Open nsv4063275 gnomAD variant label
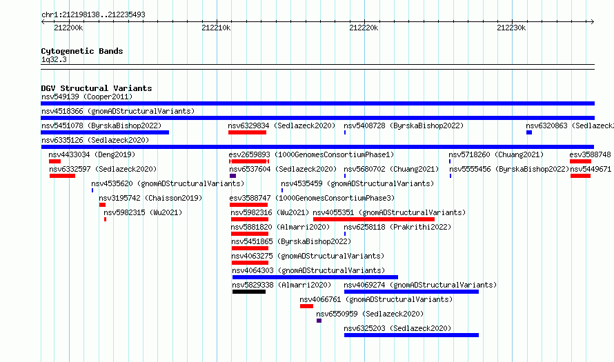The image size is (614, 362). [308, 256]
